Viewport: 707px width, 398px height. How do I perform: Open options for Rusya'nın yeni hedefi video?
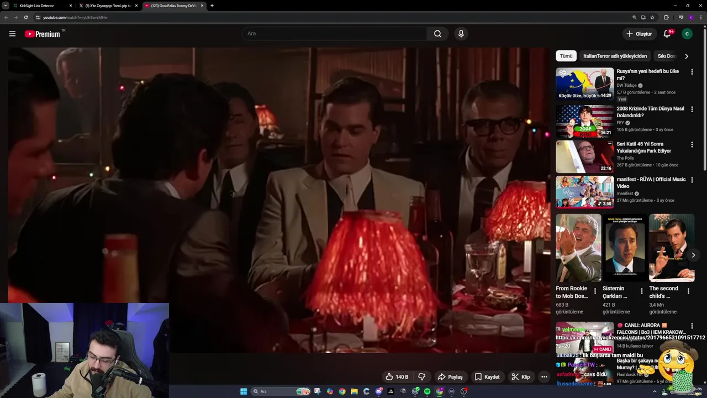(692, 72)
